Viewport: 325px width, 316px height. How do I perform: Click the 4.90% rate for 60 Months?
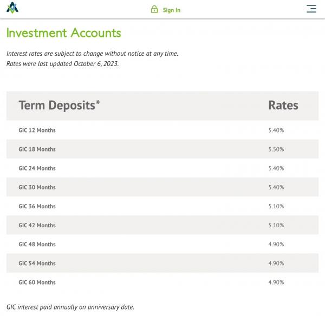coord(276,282)
